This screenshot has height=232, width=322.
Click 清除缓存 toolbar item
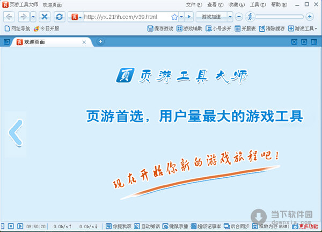pyautogui.click(x=272, y=28)
